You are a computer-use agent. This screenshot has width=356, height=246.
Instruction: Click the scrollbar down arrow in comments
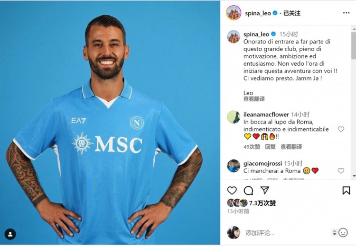(354, 176)
